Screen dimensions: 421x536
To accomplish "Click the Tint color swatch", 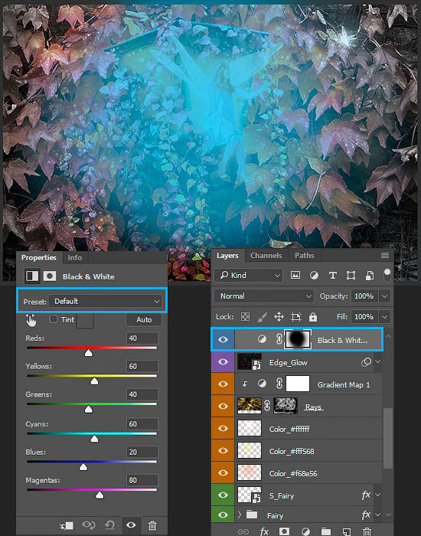I will pos(85,320).
